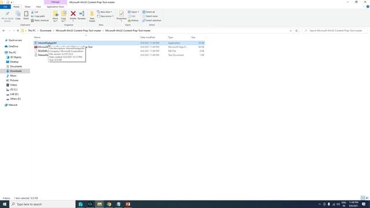The height and width of the screenshot is (208, 370).
Task: Click This PC in the address breadcrumb
Action: pyautogui.click(x=32, y=31)
